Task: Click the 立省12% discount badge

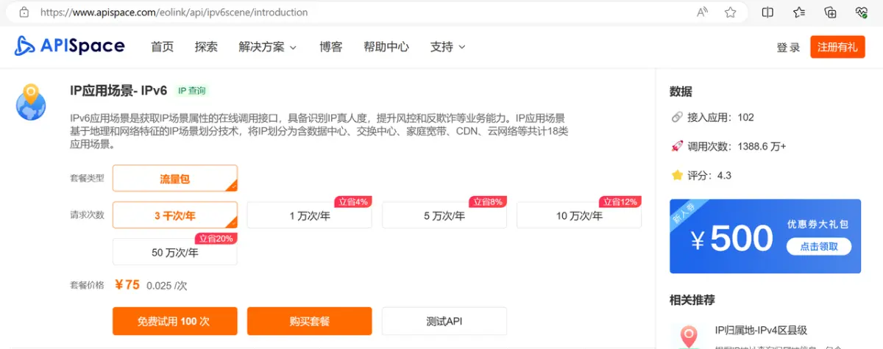Action: coord(620,201)
